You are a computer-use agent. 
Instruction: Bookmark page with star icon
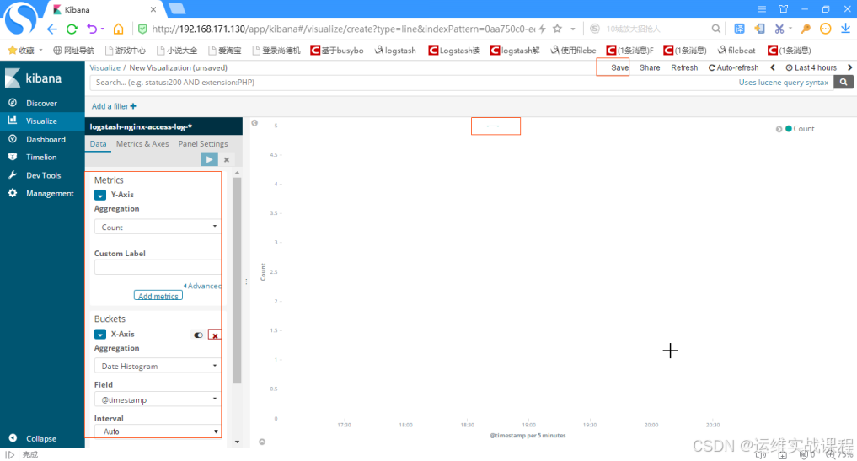pyautogui.click(x=557, y=29)
